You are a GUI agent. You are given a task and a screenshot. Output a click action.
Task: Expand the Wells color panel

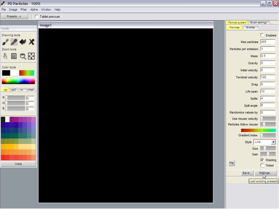pos(18,164)
